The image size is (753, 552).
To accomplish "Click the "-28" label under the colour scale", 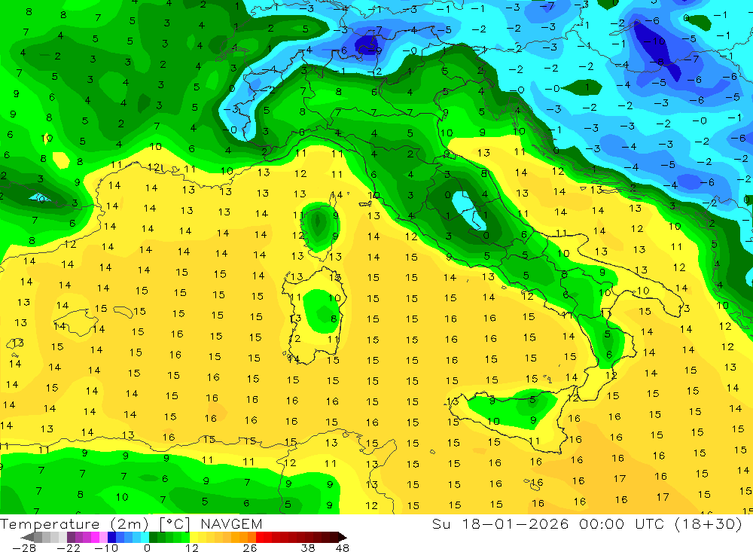I will coord(24,547).
